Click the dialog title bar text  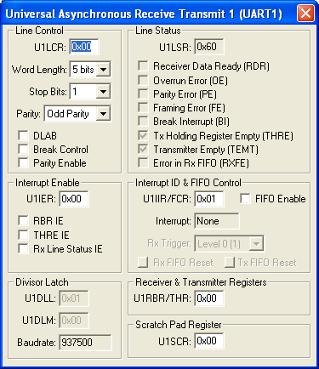click(x=144, y=14)
